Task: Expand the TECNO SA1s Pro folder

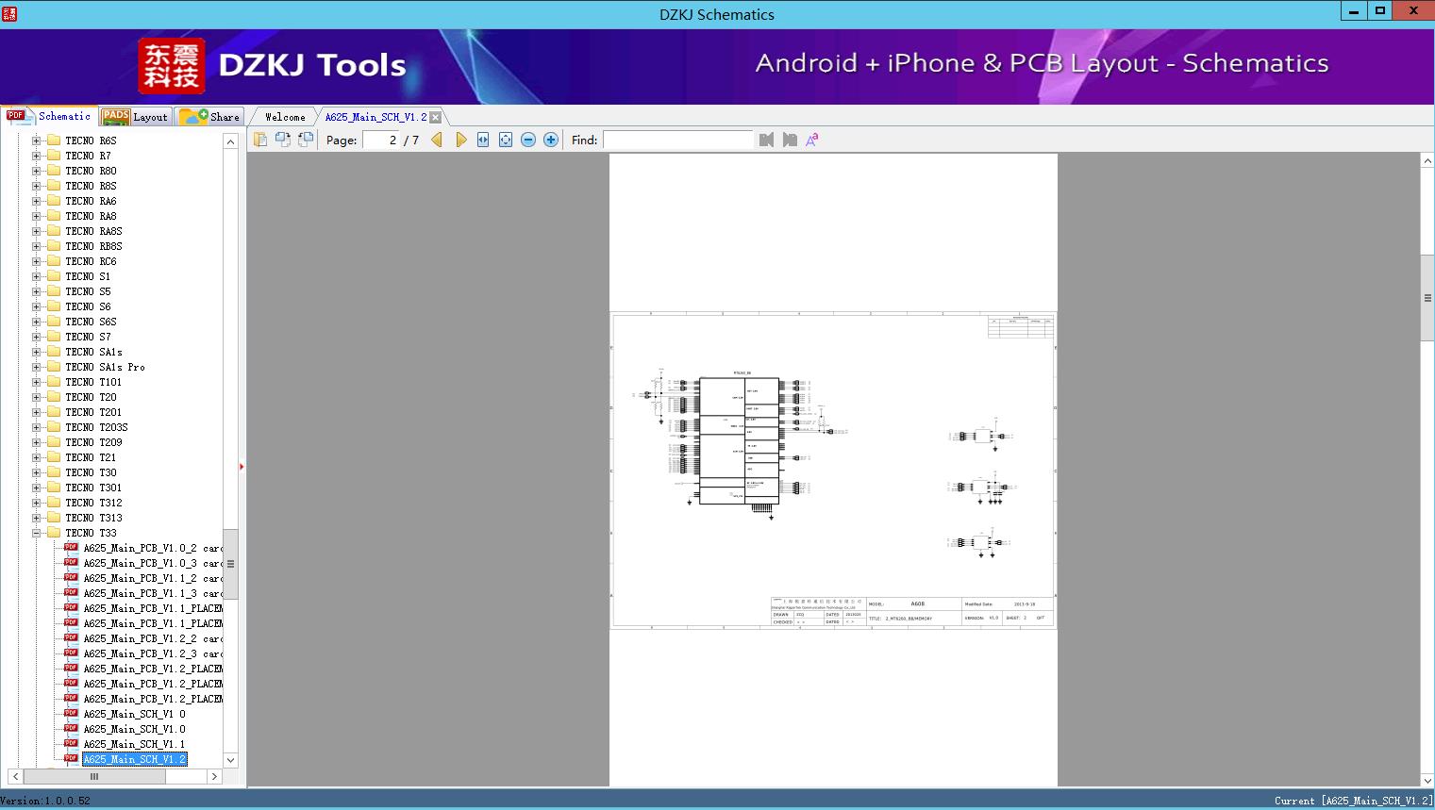Action: coord(36,367)
